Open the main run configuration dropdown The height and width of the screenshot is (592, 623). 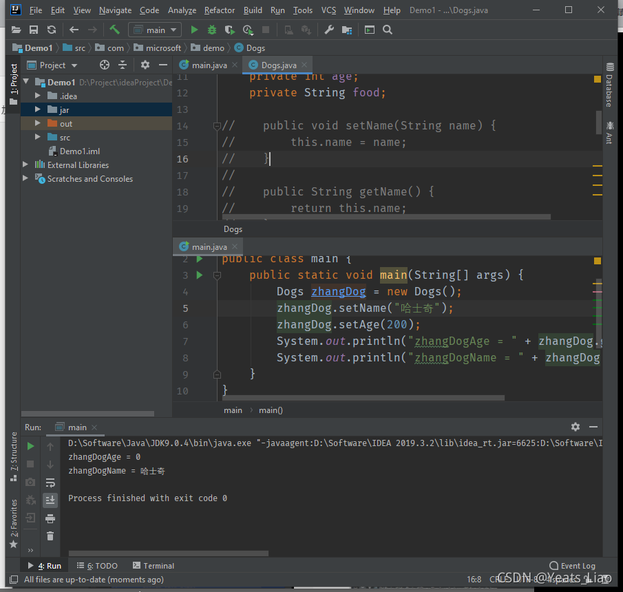click(155, 30)
